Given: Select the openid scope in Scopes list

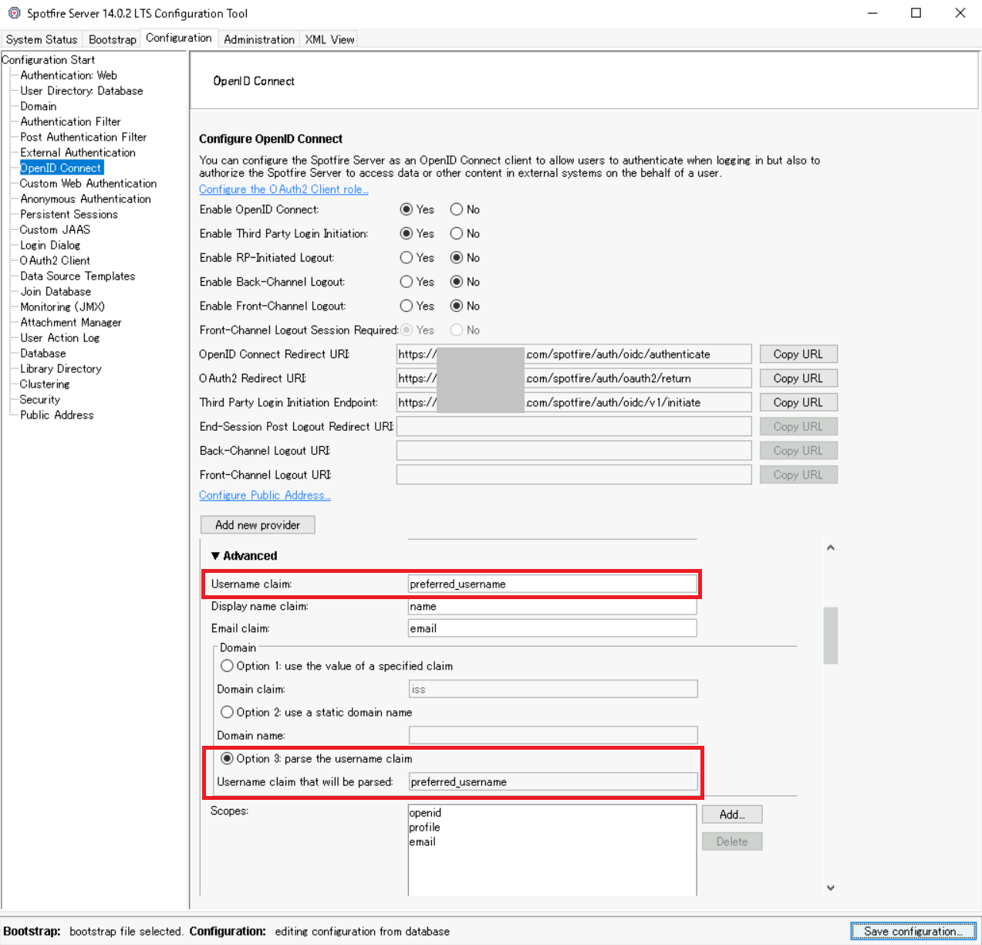Looking at the screenshot, I should [426, 813].
